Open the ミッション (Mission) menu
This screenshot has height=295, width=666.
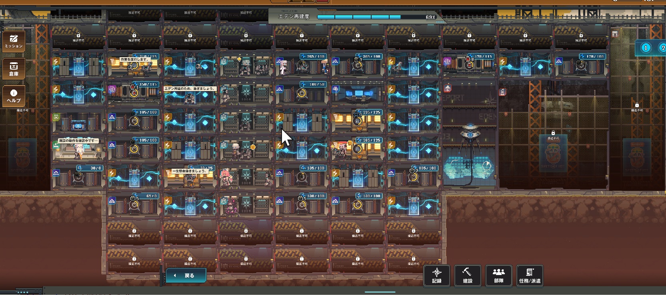tap(14, 41)
